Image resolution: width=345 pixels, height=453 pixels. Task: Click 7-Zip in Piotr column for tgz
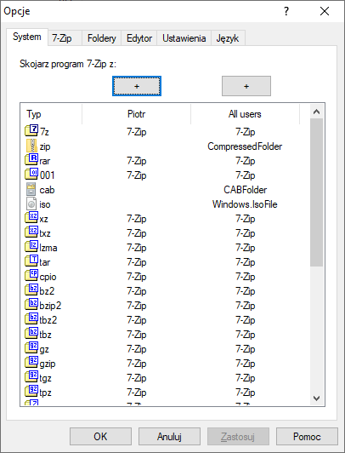point(137,378)
